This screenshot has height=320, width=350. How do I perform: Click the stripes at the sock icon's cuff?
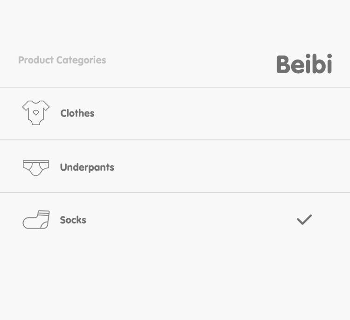click(43, 213)
